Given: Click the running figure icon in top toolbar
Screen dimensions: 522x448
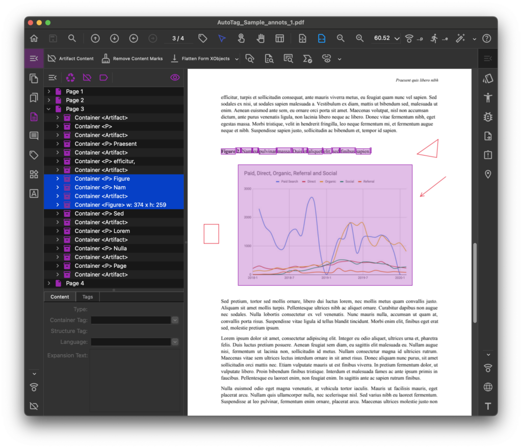Looking at the screenshot, I should pyautogui.click(x=434, y=38).
